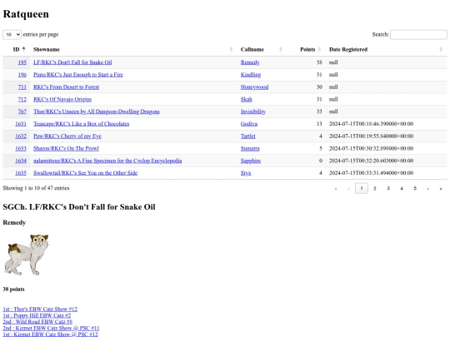Open RKC's Of Navajo Origins link
The width and height of the screenshot is (450, 337).
(x=62, y=100)
